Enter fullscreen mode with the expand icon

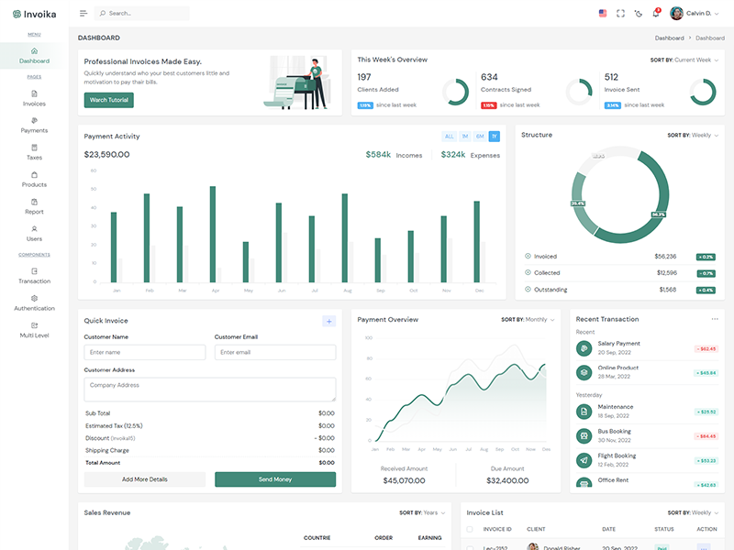620,14
